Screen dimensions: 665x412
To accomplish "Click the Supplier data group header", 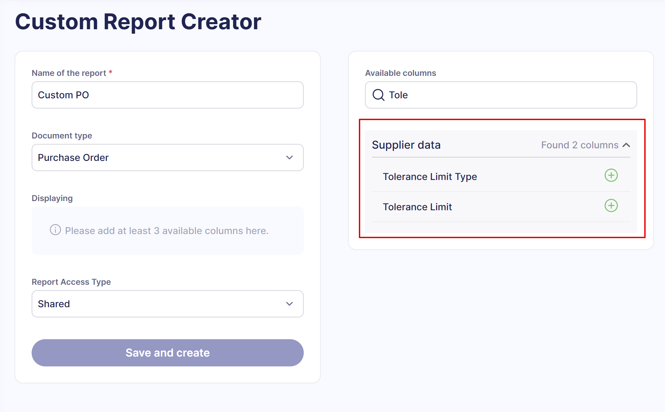I will [x=501, y=145].
